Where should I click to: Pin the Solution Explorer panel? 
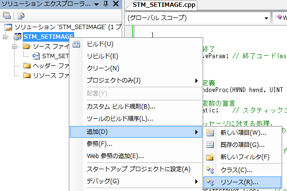click(x=106, y=4)
